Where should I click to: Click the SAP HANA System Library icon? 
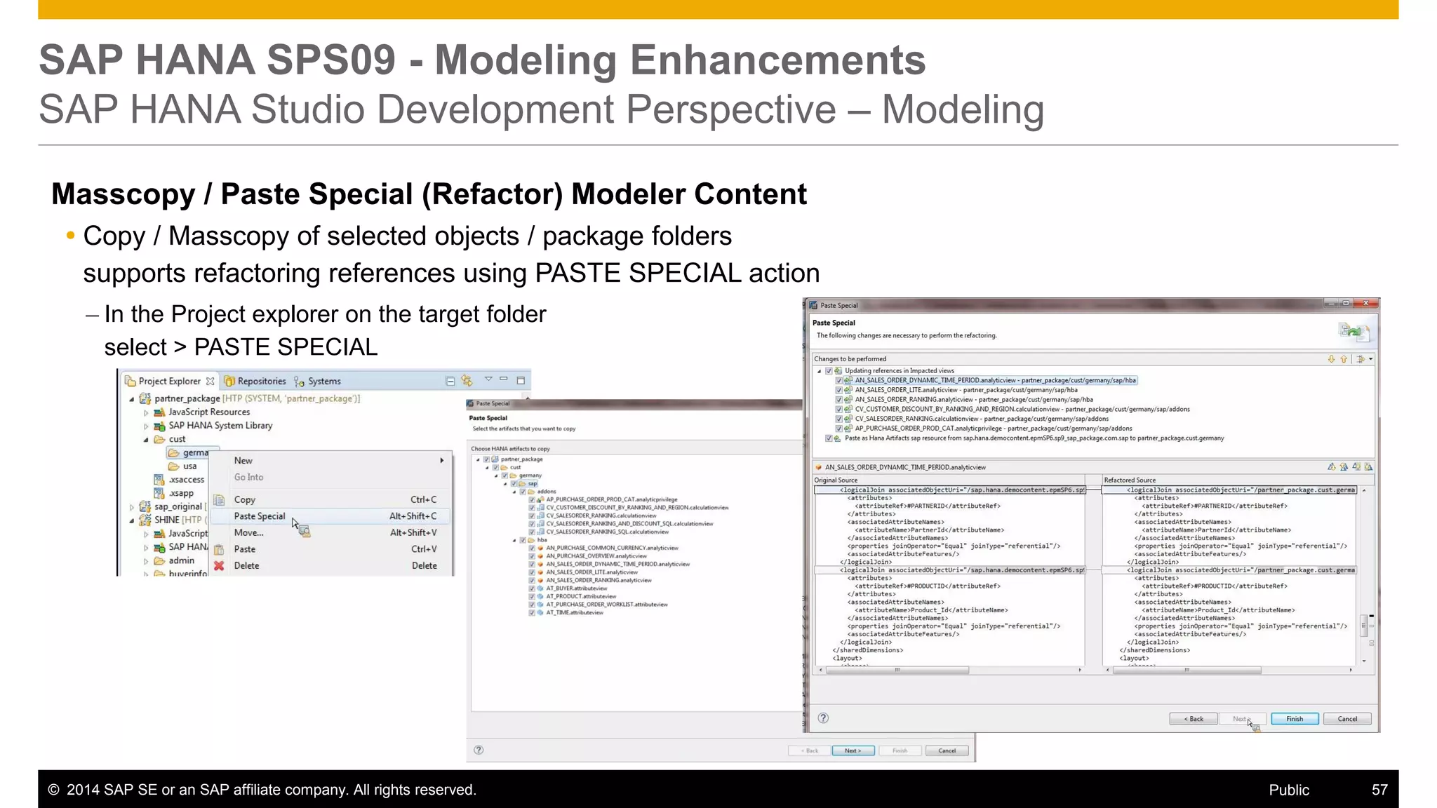pyautogui.click(x=159, y=426)
